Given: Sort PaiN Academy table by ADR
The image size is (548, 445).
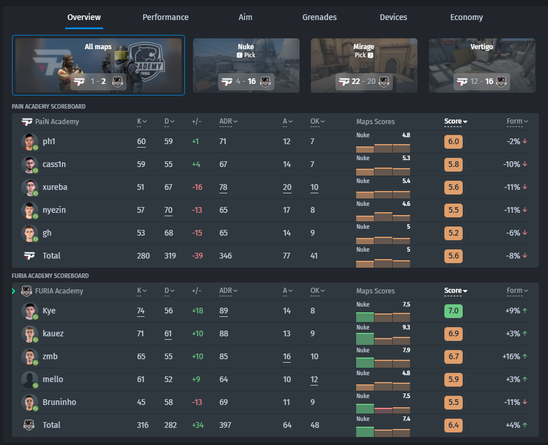Looking at the screenshot, I should pyautogui.click(x=228, y=121).
